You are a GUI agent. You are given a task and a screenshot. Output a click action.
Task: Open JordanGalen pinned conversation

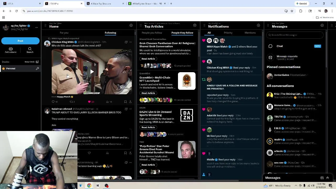(295, 76)
